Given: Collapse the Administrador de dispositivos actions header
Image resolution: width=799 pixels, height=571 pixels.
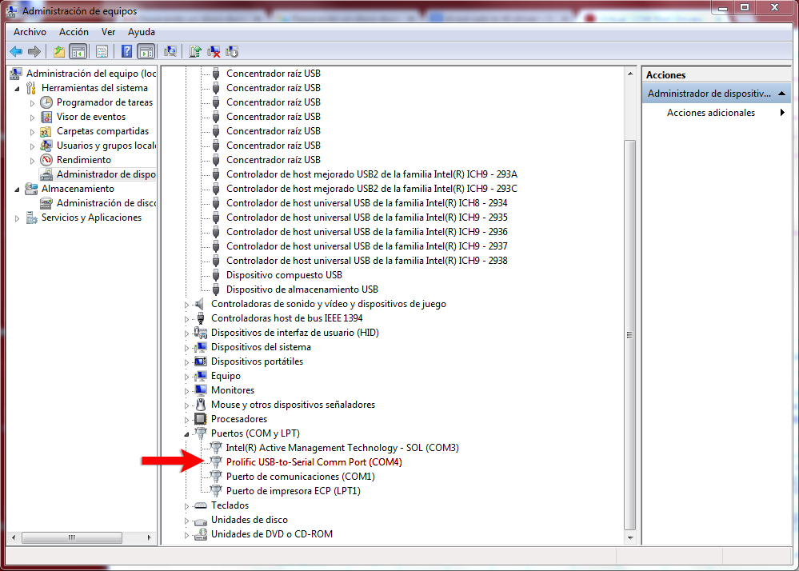Looking at the screenshot, I should (781, 94).
